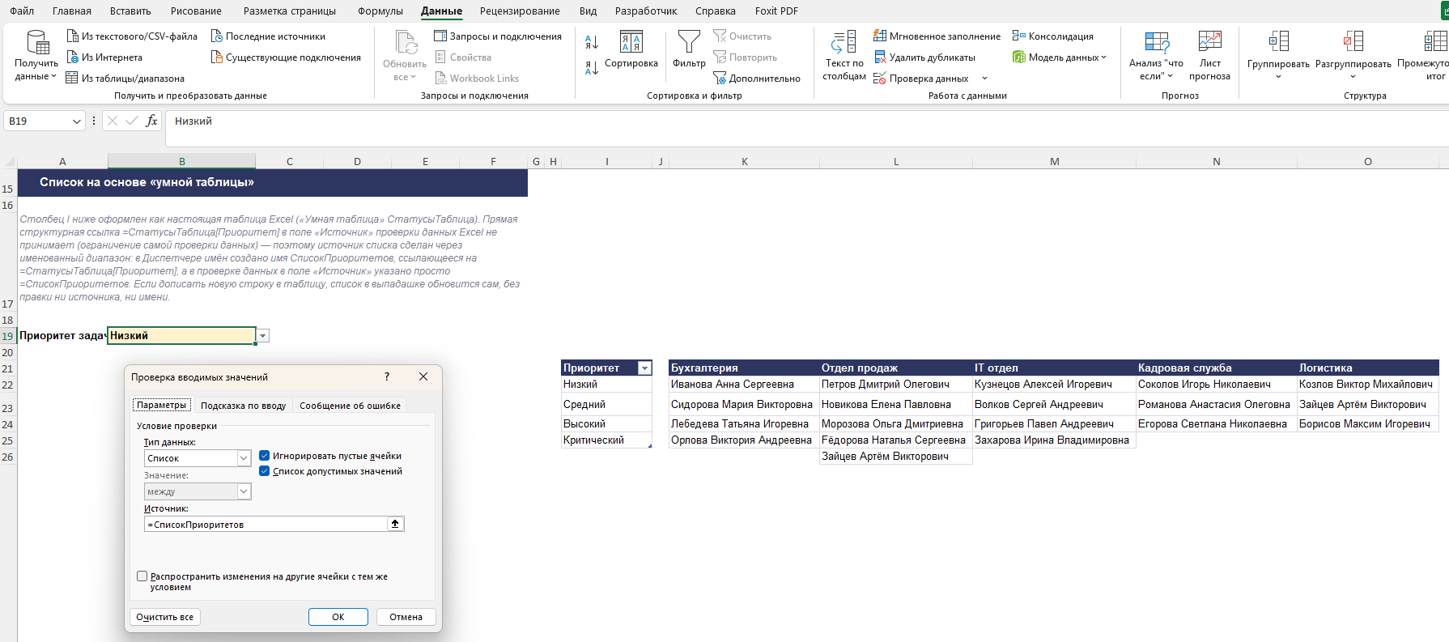This screenshot has height=642, width=1449.
Task: Open the Формулы ribbon tab
Action: coord(380,11)
